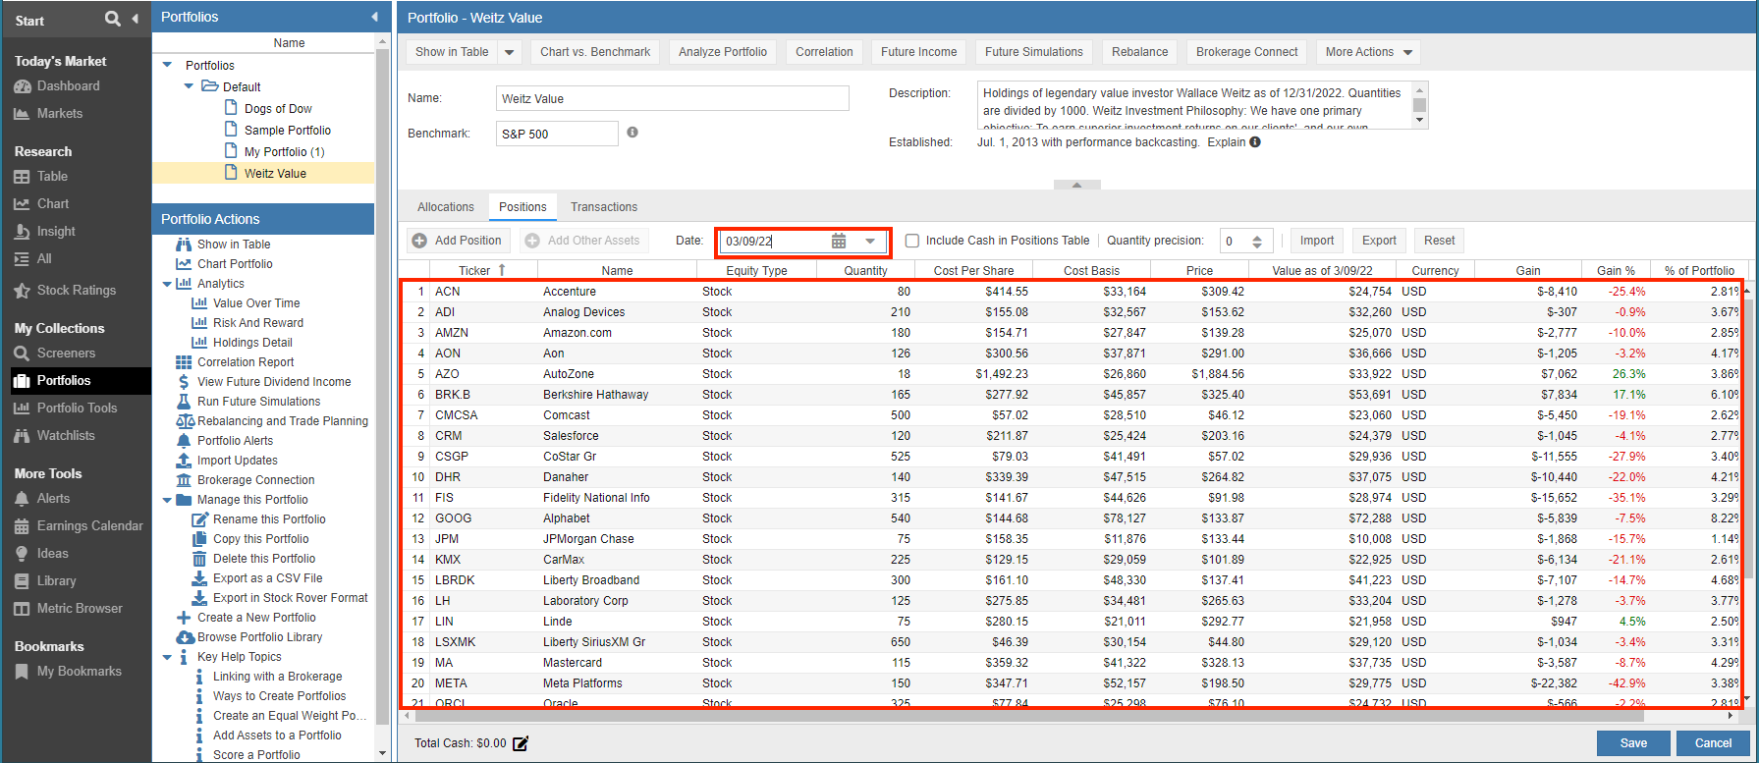Open the Show in Table dropdown arrow
This screenshot has height=763, width=1759.
(x=510, y=52)
